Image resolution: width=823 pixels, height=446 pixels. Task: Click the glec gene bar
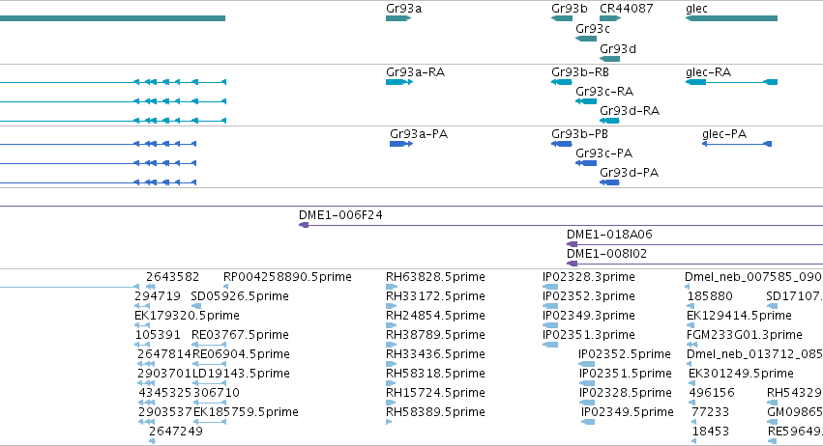(731, 18)
